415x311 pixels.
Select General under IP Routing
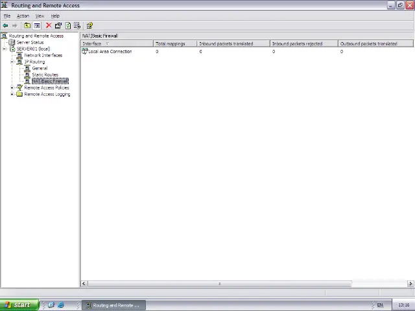[40, 68]
